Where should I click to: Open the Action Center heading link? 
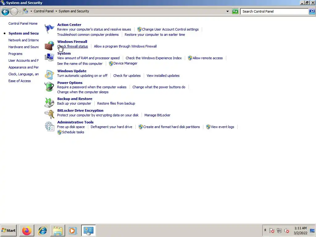click(69, 25)
